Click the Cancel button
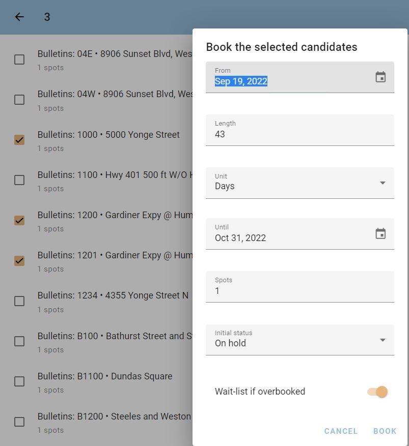Viewport: 409px width, 446px height. click(x=341, y=431)
